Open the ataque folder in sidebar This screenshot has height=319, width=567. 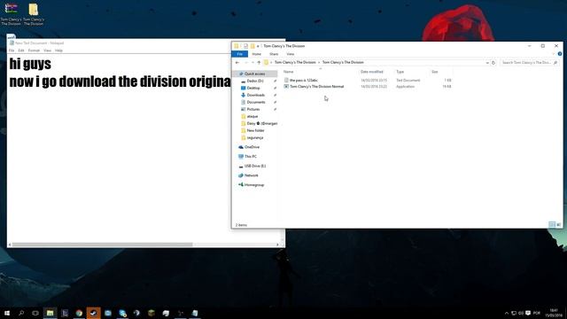[x=252, y=116]
